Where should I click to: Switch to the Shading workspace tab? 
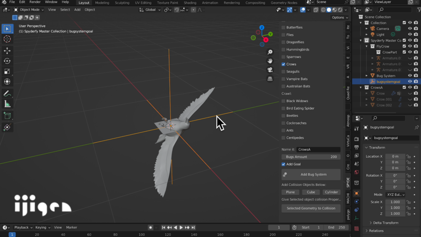coord(190,3)
